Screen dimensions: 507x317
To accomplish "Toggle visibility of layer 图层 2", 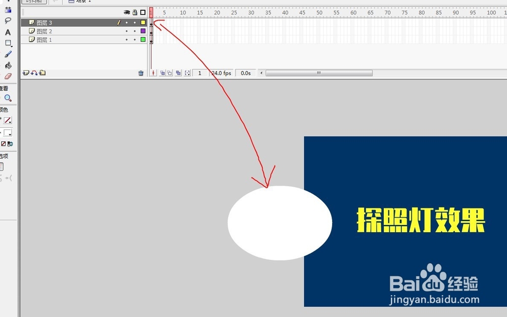I will tap(127, 31).
